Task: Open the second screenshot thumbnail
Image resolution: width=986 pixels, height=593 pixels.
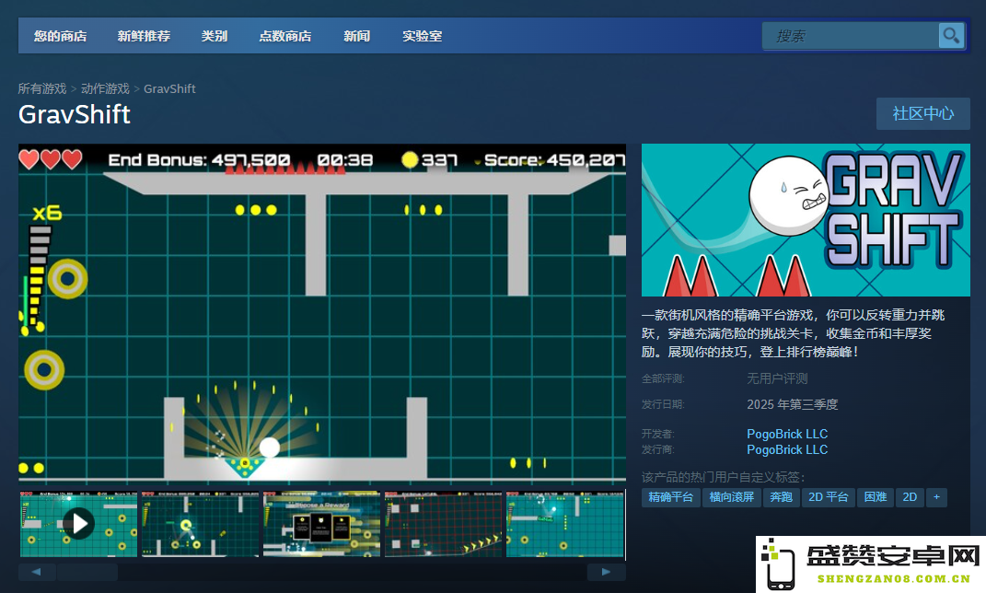Action: [x=200, y=524]
